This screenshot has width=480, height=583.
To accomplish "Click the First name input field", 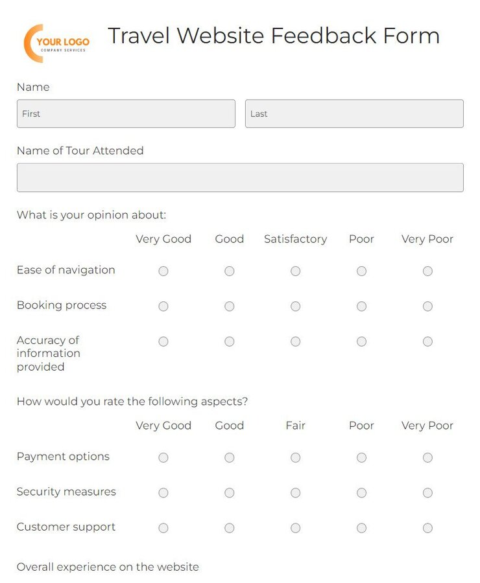I will point(126,113).
